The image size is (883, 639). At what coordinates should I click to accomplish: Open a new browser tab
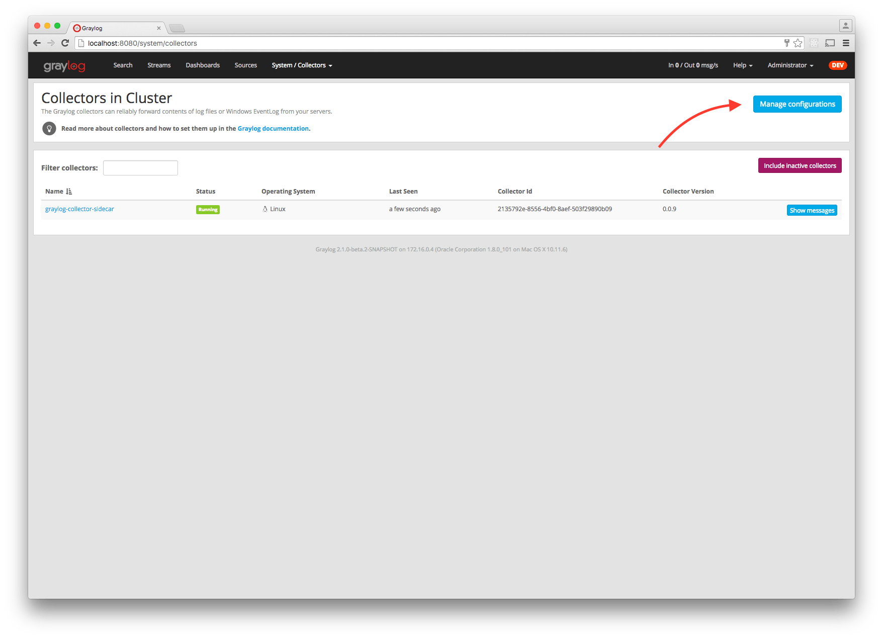tap(177, 28)
